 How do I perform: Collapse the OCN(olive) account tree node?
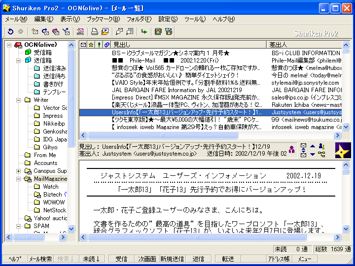click(x=9, y=45)
